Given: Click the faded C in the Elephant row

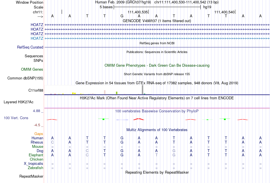Looking at the screenshot, I should coord(87,155).
